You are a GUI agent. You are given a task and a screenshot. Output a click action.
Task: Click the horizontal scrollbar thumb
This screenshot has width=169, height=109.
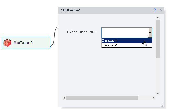(x=102, y=98)
